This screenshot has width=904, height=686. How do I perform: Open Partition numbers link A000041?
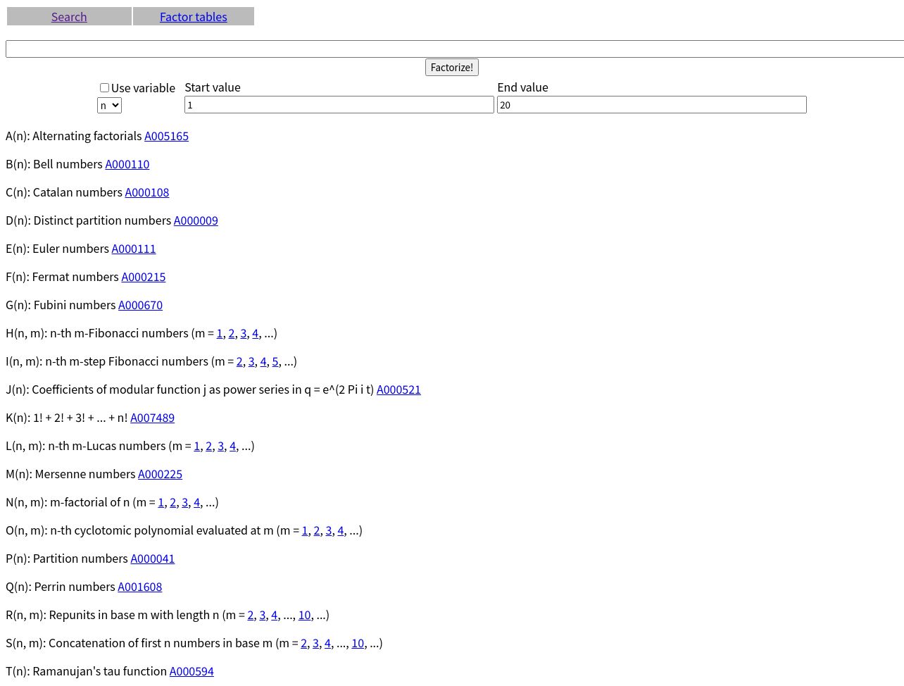click(153, 559)
